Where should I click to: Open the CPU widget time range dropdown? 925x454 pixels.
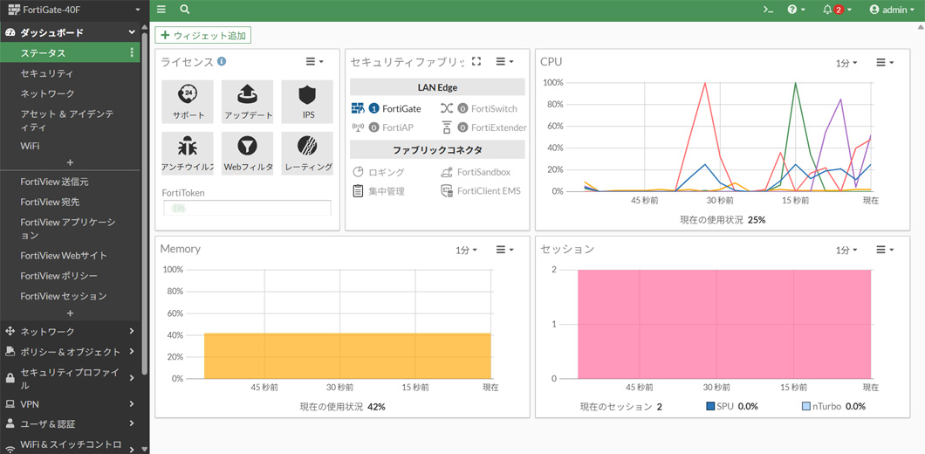pyautogui.click(x=846, y=63)
